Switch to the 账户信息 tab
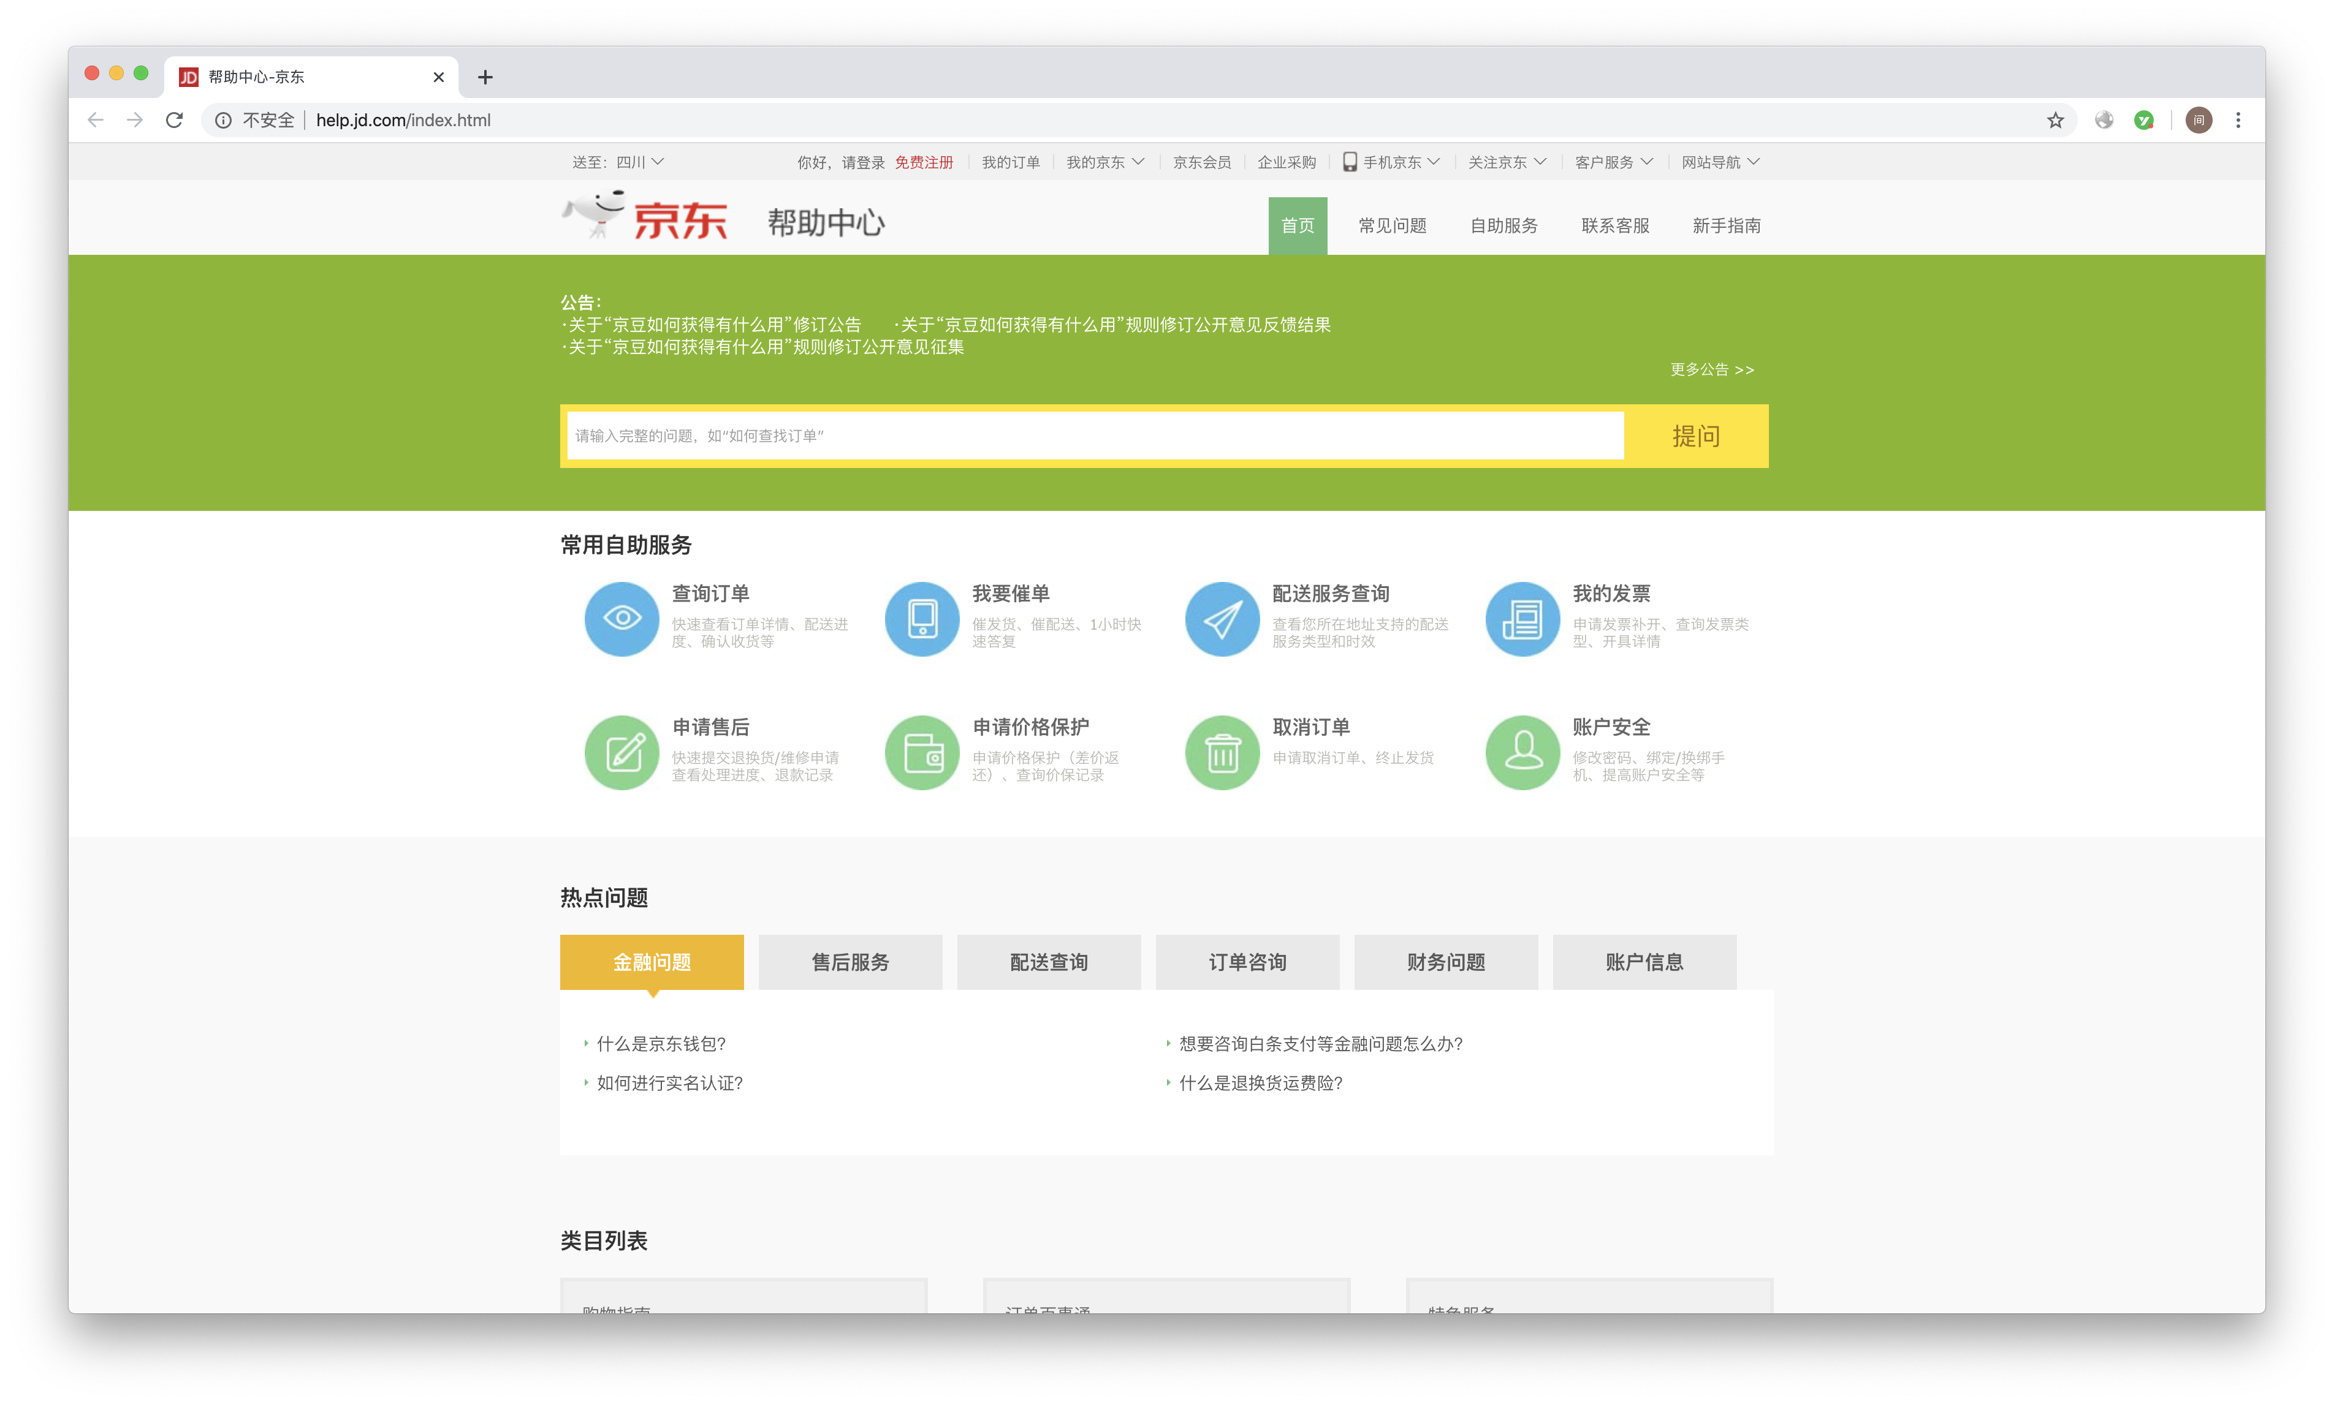This screenshot has height=1404, width=2334. click(1645, 962)
